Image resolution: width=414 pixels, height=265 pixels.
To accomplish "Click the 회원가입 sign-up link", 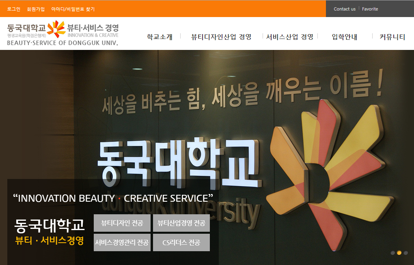I will point(36,9).
